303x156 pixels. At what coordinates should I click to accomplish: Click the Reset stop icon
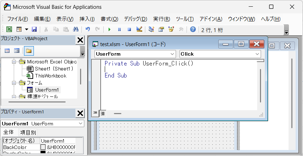pos(129,29)
